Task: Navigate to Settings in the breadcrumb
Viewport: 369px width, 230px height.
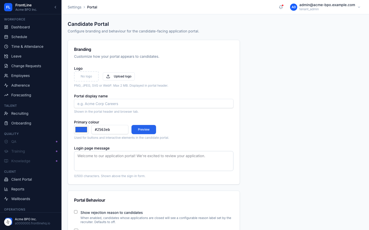Action: click(x=74, y=7)
